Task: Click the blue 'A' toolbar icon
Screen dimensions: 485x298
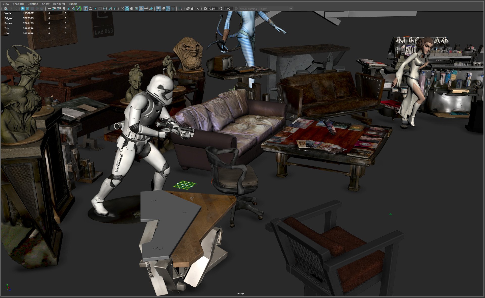Action: [x=23, y=9]
